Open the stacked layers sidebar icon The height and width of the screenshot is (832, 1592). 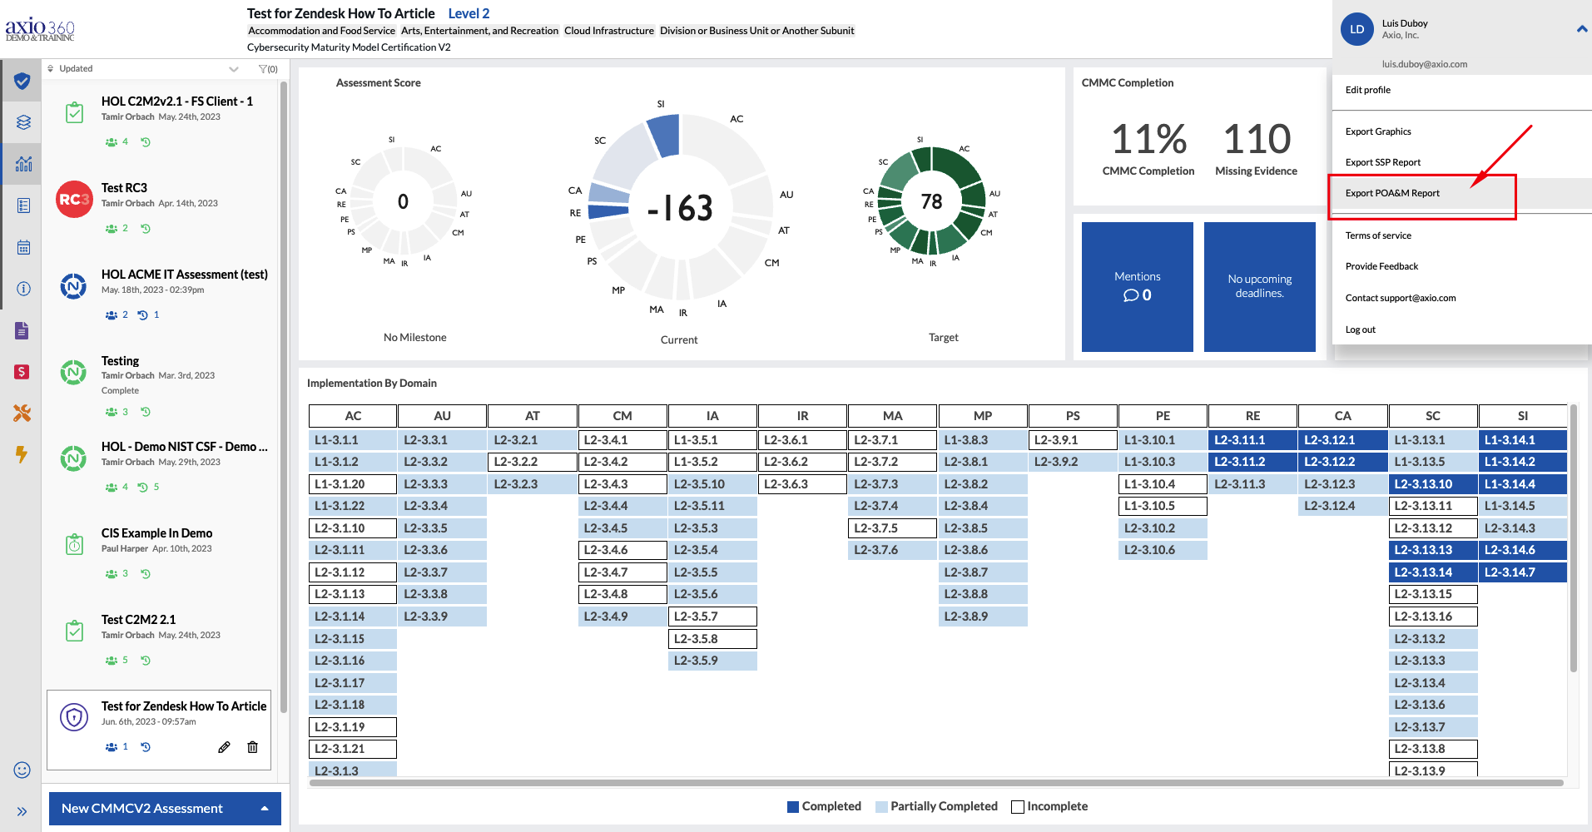pyautogui.click(x=23, y=122)
